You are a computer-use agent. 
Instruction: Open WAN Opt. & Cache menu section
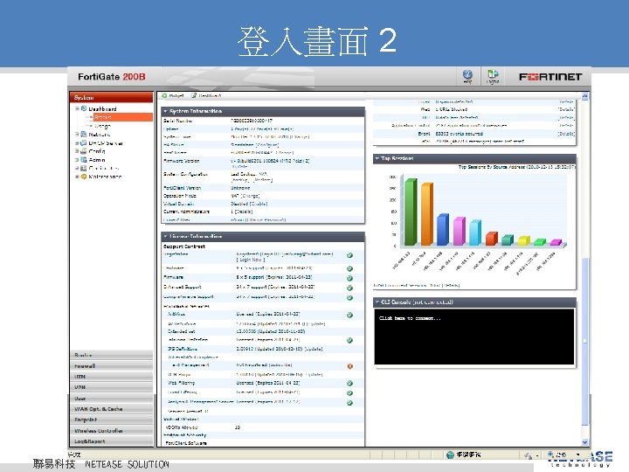(112, 408)
